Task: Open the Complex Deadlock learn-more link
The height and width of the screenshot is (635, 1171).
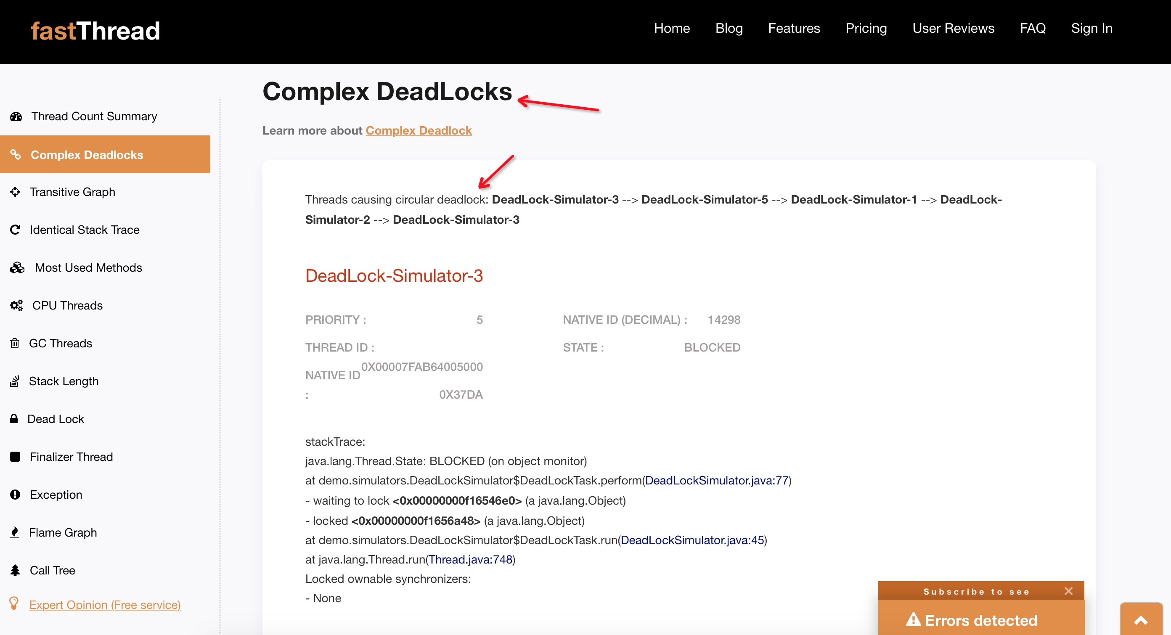Action: tap(419, 130)
